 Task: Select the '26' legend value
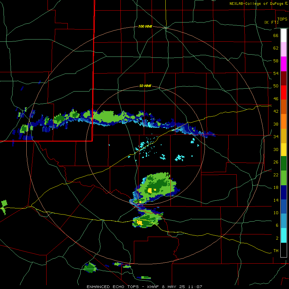pyautogui.click(x=276, y=162)
